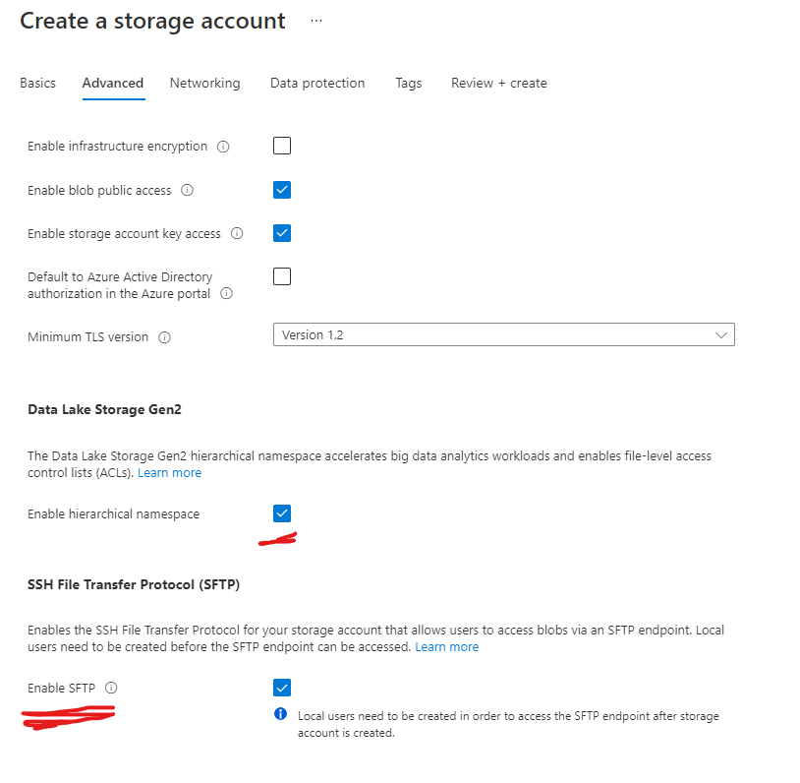Image resolution: width=800 pixels, height=783 pixels.
Task: Enable Default to Azure Active Directory authorization
Action: pyautogui.click(x=282, y=276)
